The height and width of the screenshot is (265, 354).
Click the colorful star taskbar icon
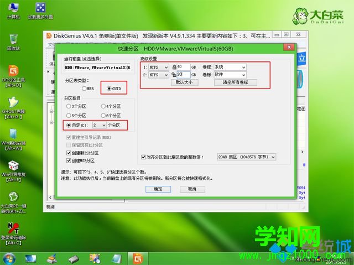click(x=95, y=259)
